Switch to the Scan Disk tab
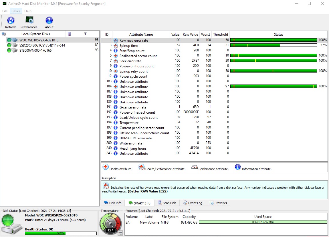The width and height of the screenshot is (329, 237). 167,203
